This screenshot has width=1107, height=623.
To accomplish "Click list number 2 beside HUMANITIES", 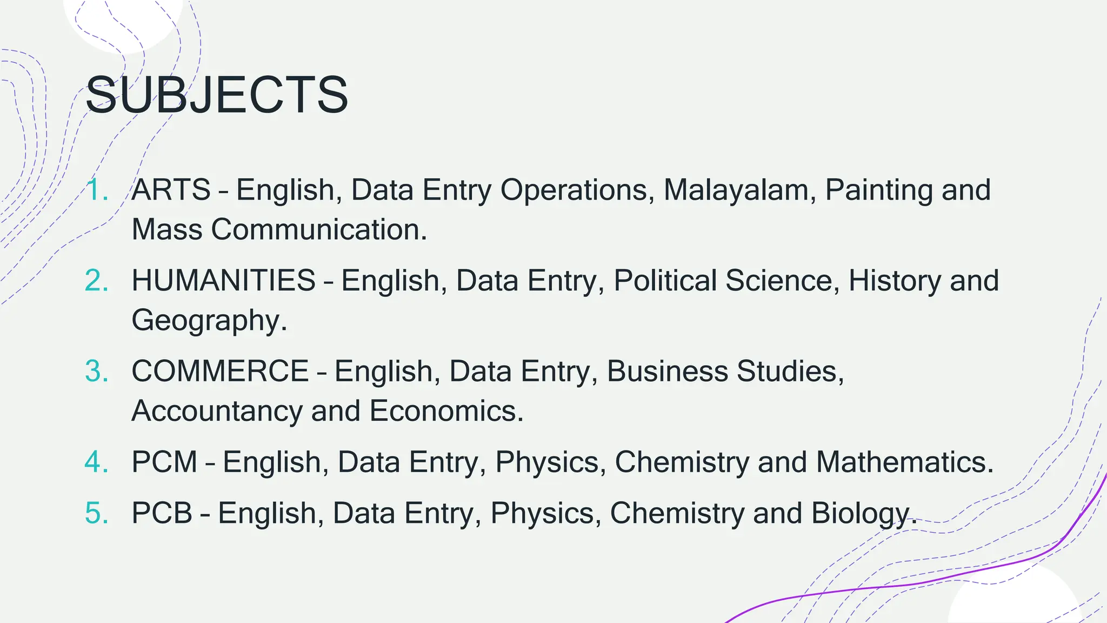I will 97,281.
